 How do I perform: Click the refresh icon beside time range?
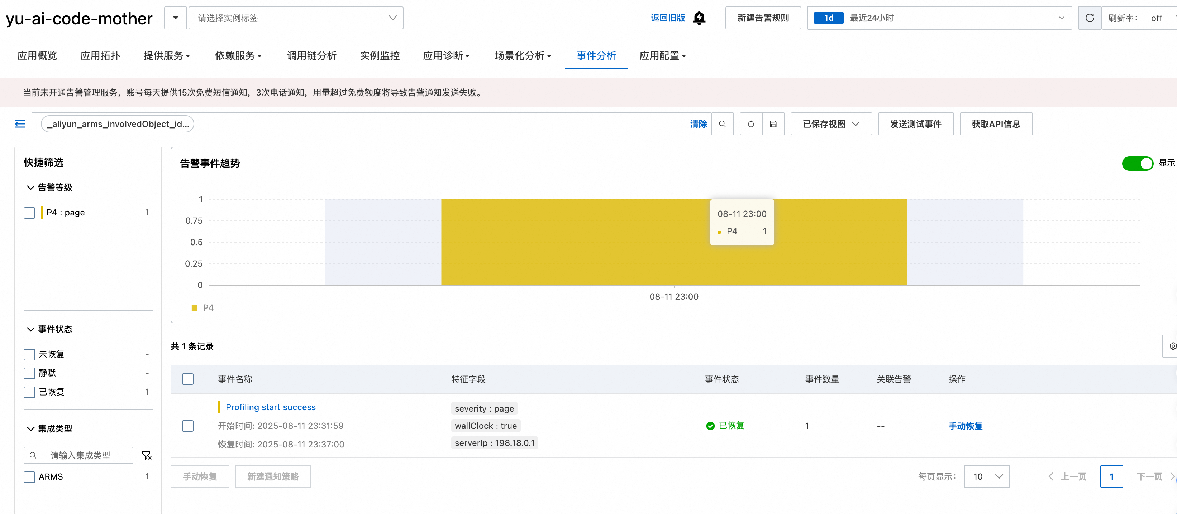1089,18
